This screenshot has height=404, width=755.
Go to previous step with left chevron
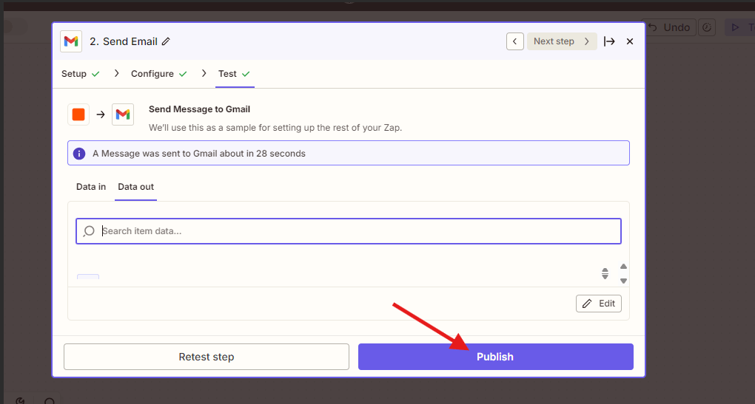coord(514,41)
